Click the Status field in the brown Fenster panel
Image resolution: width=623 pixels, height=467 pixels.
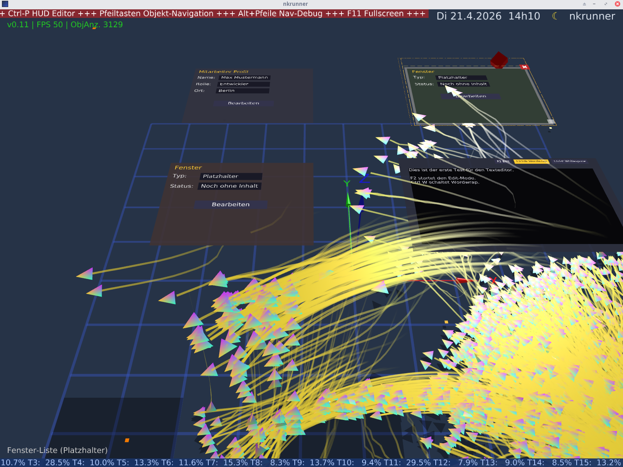(229, 186)
